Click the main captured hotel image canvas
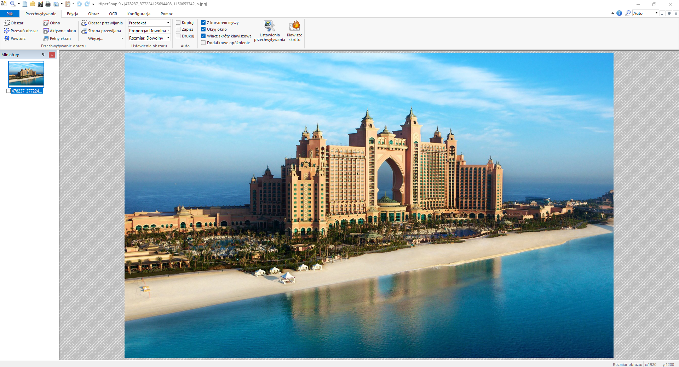The height and width of the screenshot is (367, 679). pyautogui.click(x=369, y=205)
